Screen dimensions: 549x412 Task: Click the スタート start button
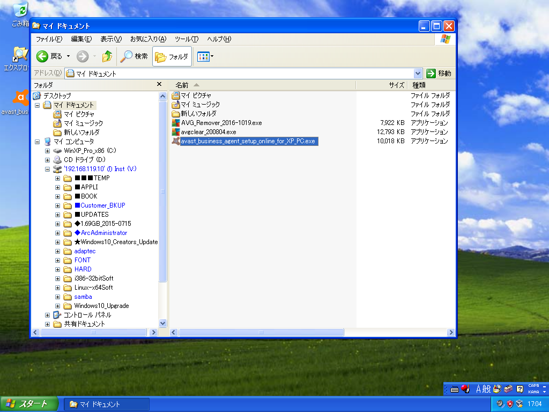[29, 404]
